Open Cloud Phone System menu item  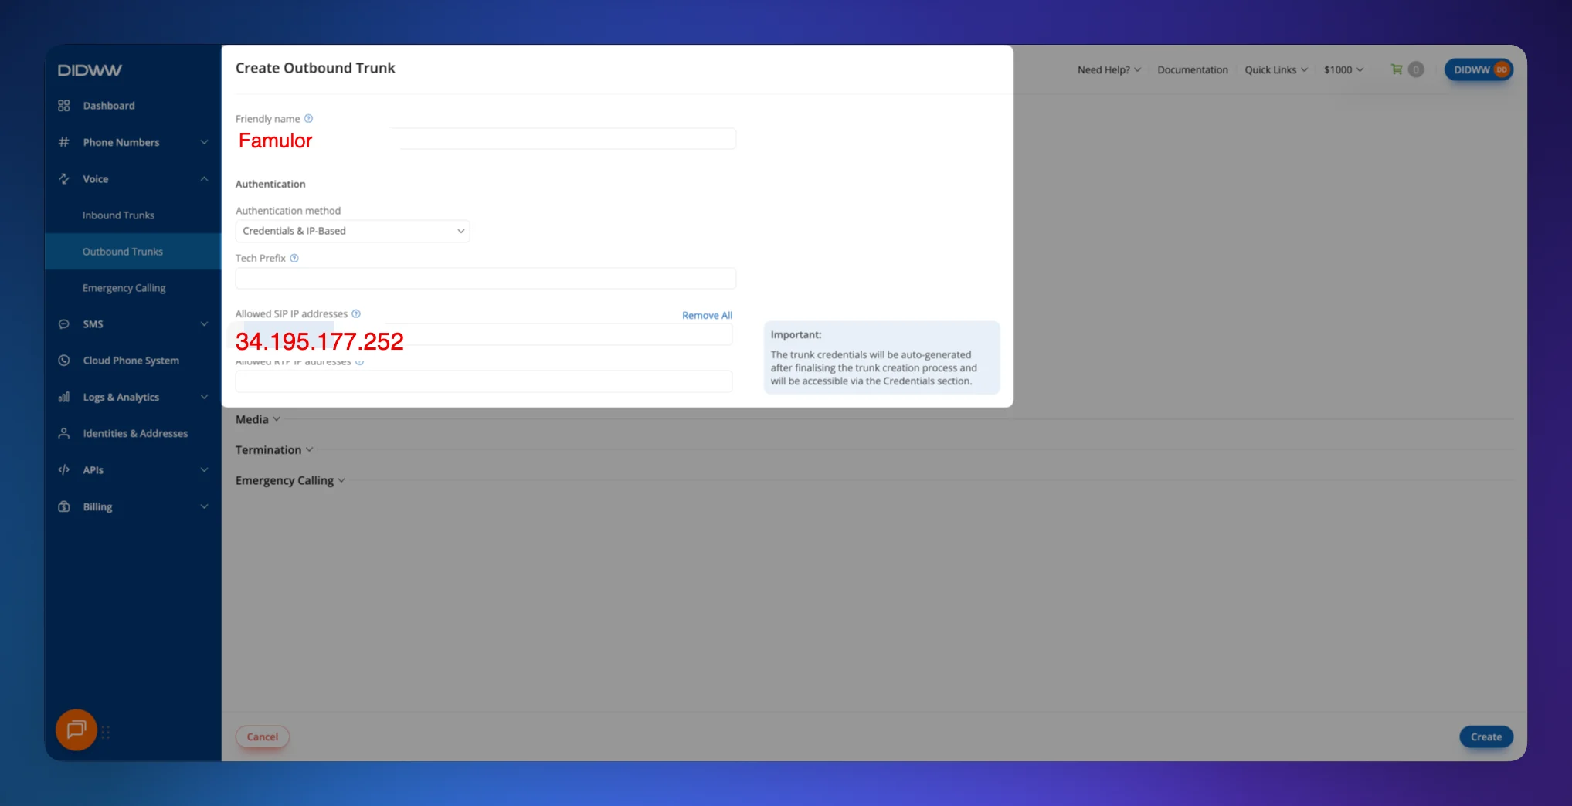133,361
